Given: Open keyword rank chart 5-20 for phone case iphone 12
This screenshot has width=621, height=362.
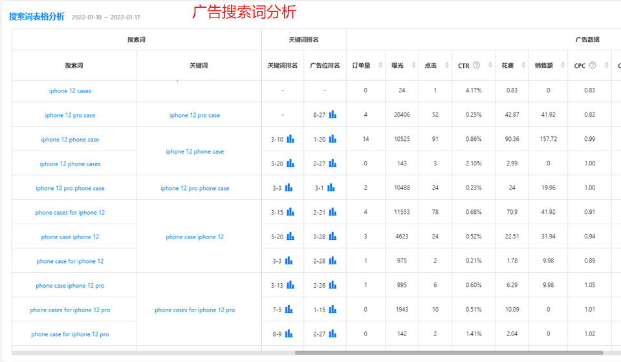Looking at the screenshot, I should tap(290, 236).
